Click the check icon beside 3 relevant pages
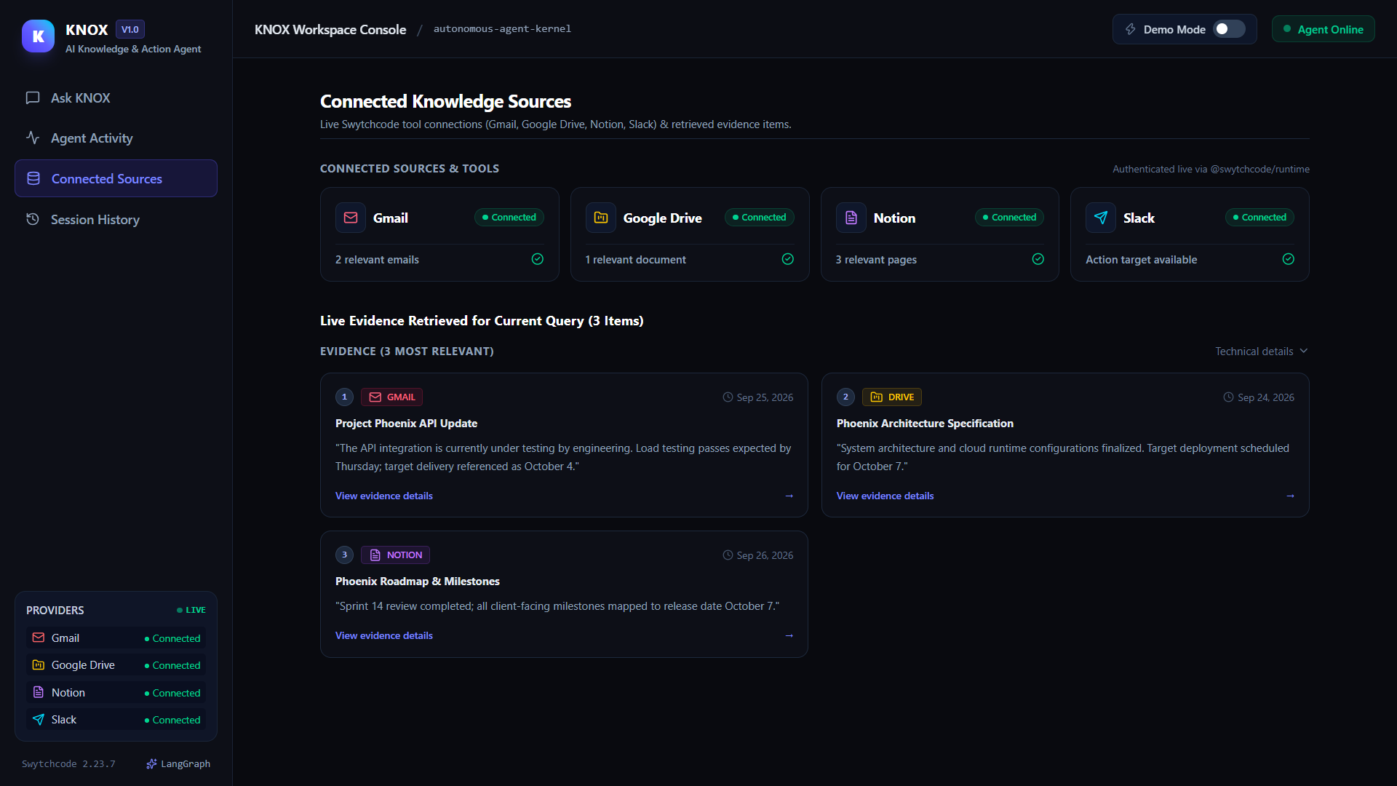 (1038, 259)
